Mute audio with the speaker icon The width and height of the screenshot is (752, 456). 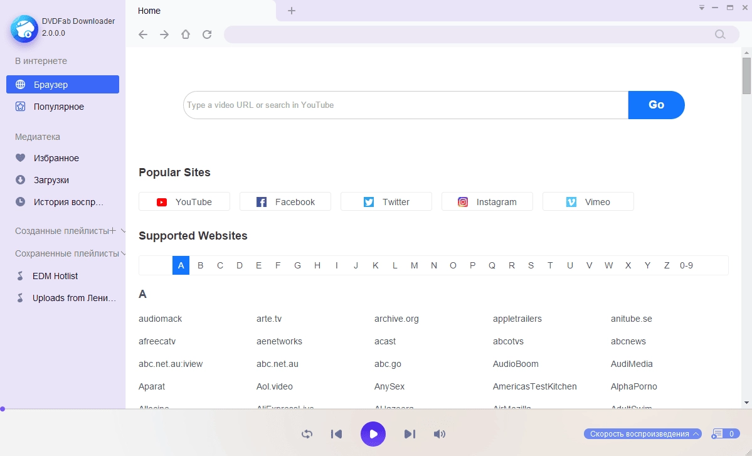click(439, 434)
